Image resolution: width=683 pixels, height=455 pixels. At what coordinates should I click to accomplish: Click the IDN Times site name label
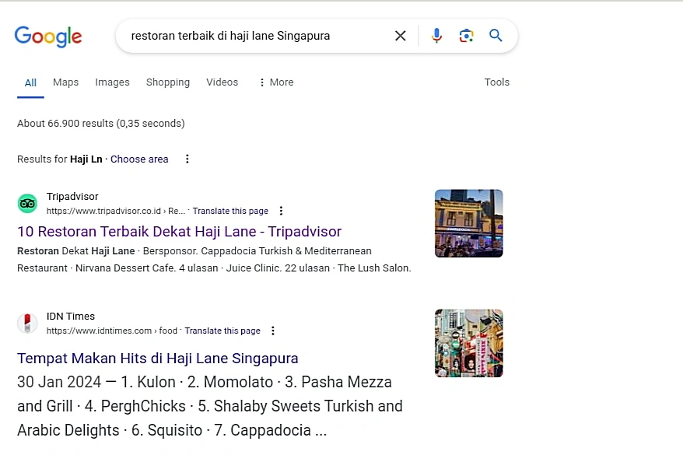pos(71,317)
